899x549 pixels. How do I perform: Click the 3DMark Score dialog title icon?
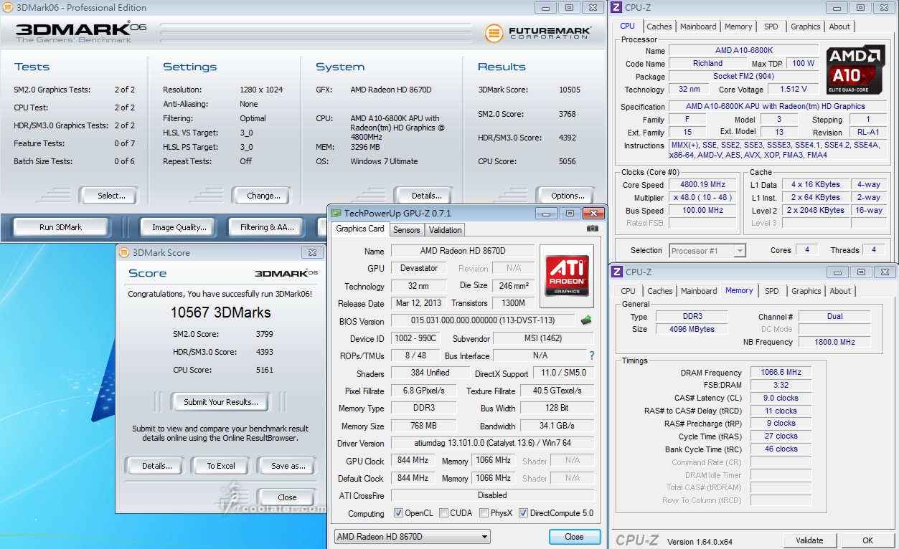click(x=125, y=252)
